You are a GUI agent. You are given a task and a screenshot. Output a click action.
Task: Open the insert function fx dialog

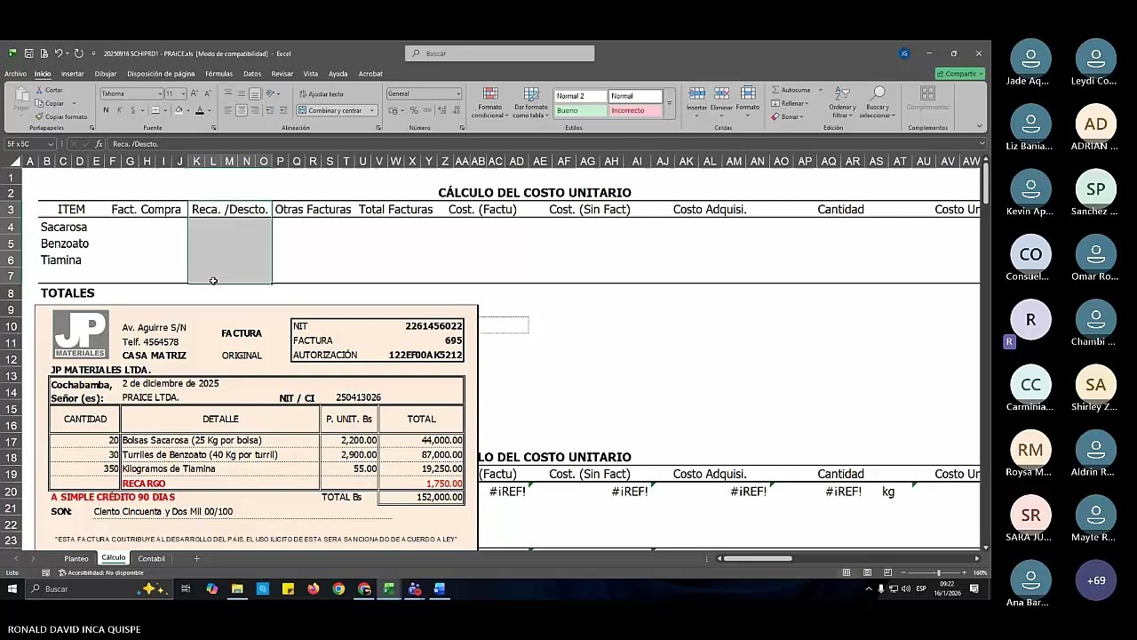(100, 144)
